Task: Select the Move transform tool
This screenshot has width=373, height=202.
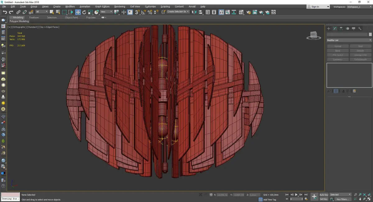Action: 78,12
